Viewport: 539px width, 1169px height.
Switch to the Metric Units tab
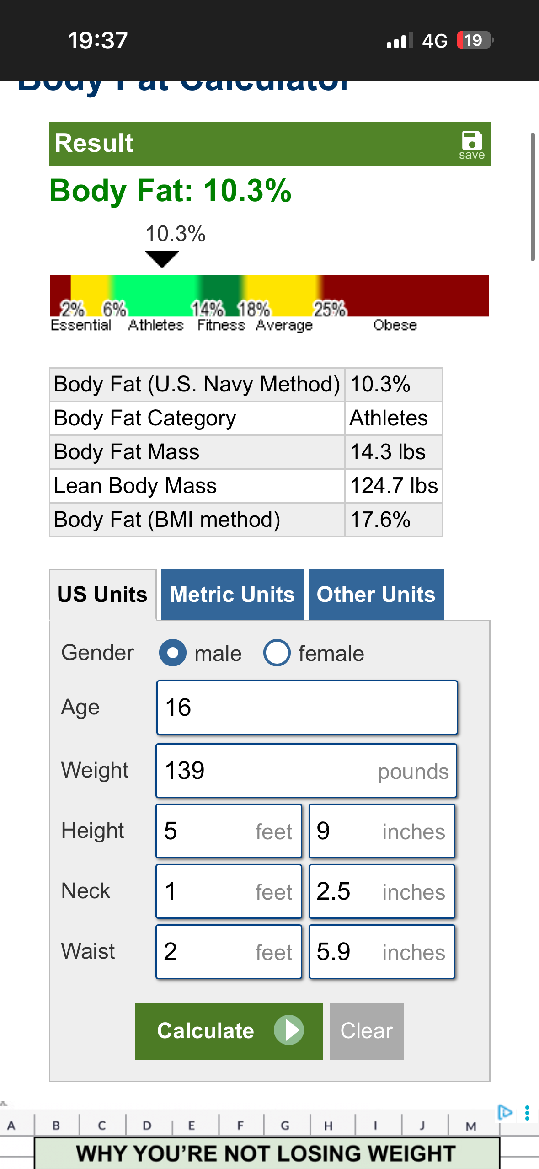[232, 594]
